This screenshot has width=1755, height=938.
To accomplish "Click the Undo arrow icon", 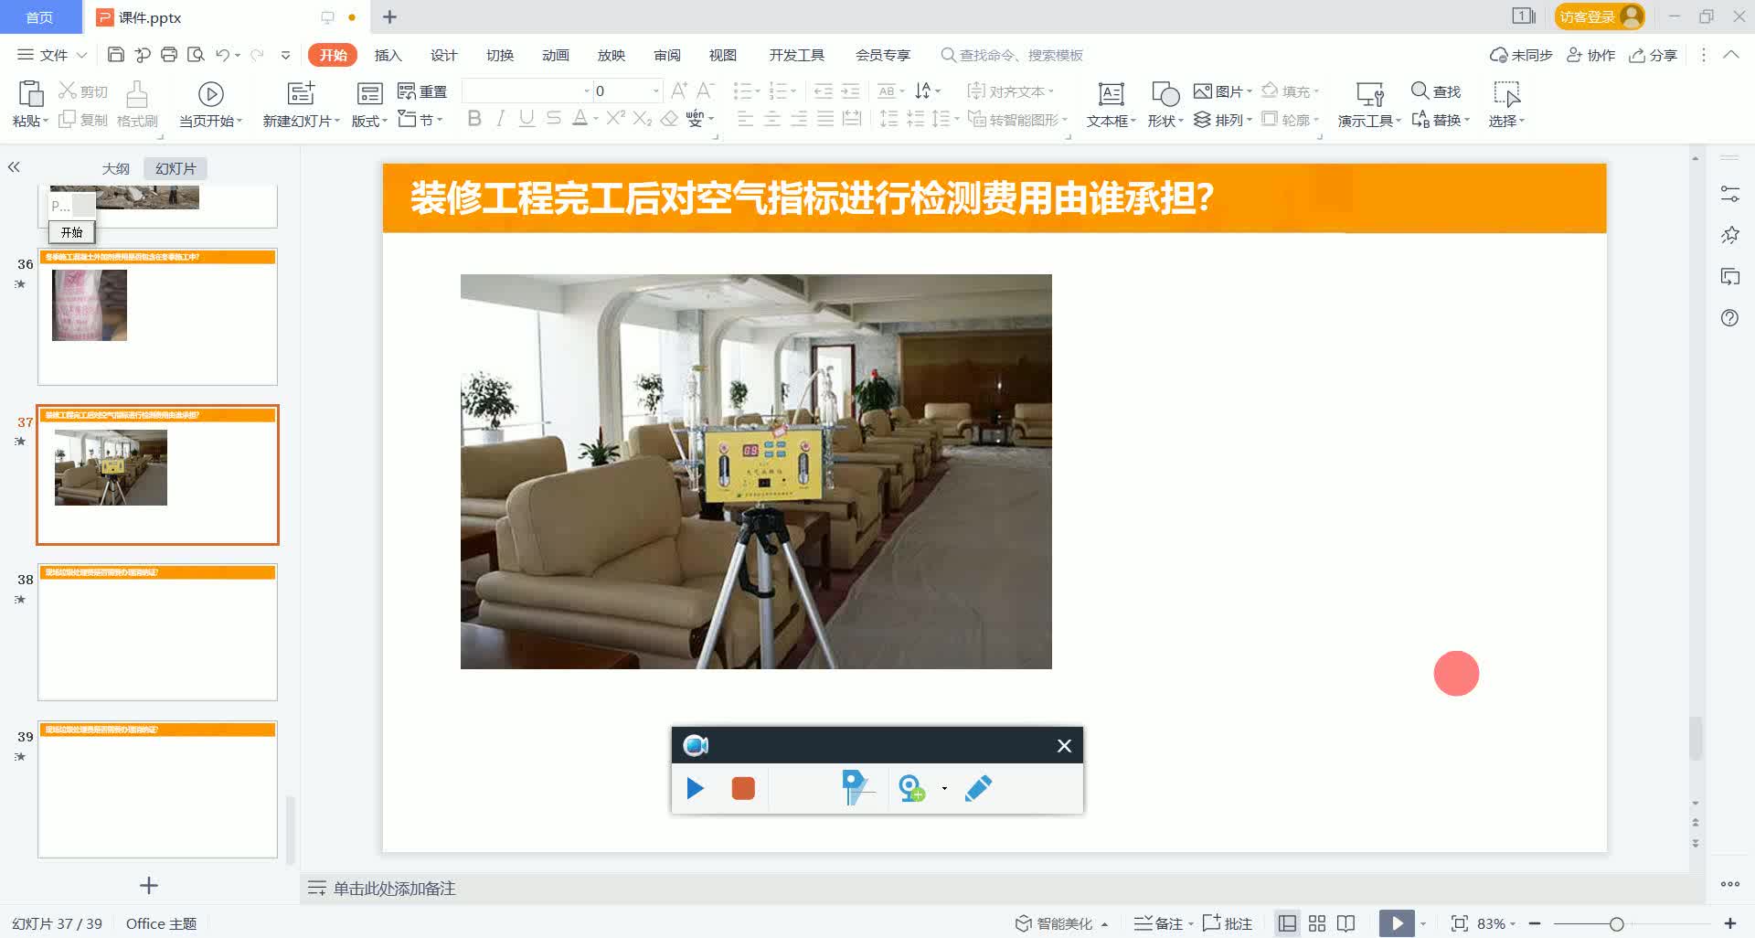I will [222, 55].
